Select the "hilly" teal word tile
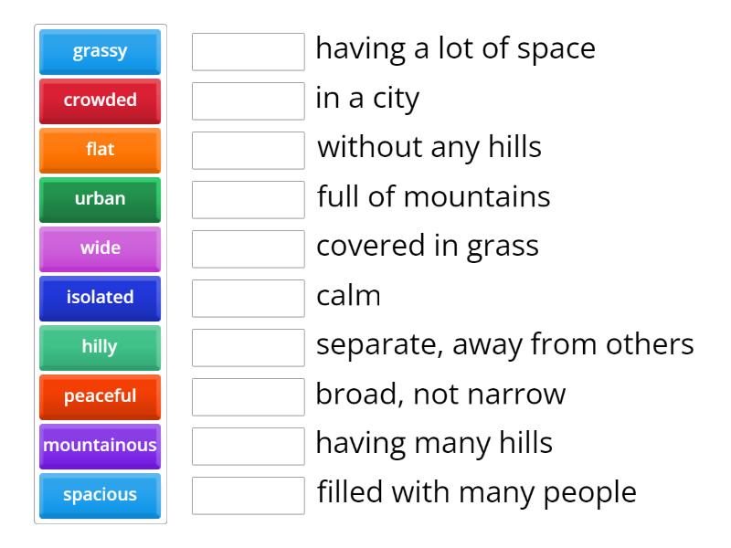Screen dimensions: 731x548 pyautogui.click(x=100, y=348)
